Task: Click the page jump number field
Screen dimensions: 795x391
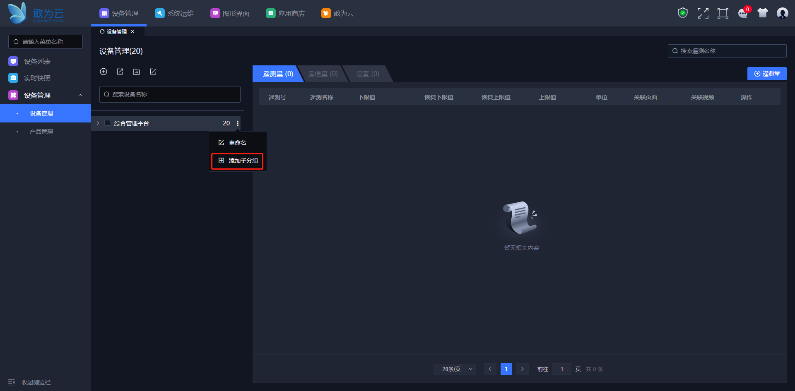Action: pos(562,369)
